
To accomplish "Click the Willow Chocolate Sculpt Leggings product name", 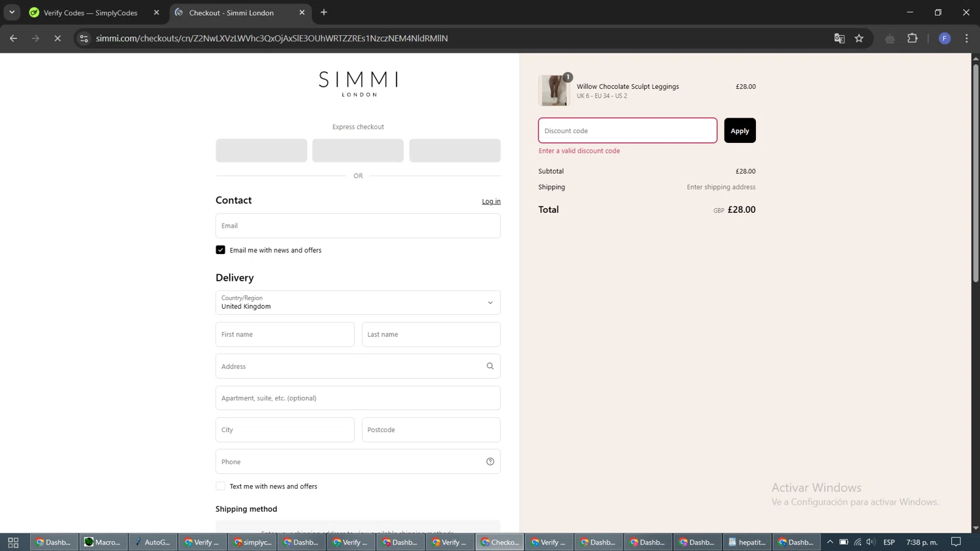I will [x=628, y=86].
